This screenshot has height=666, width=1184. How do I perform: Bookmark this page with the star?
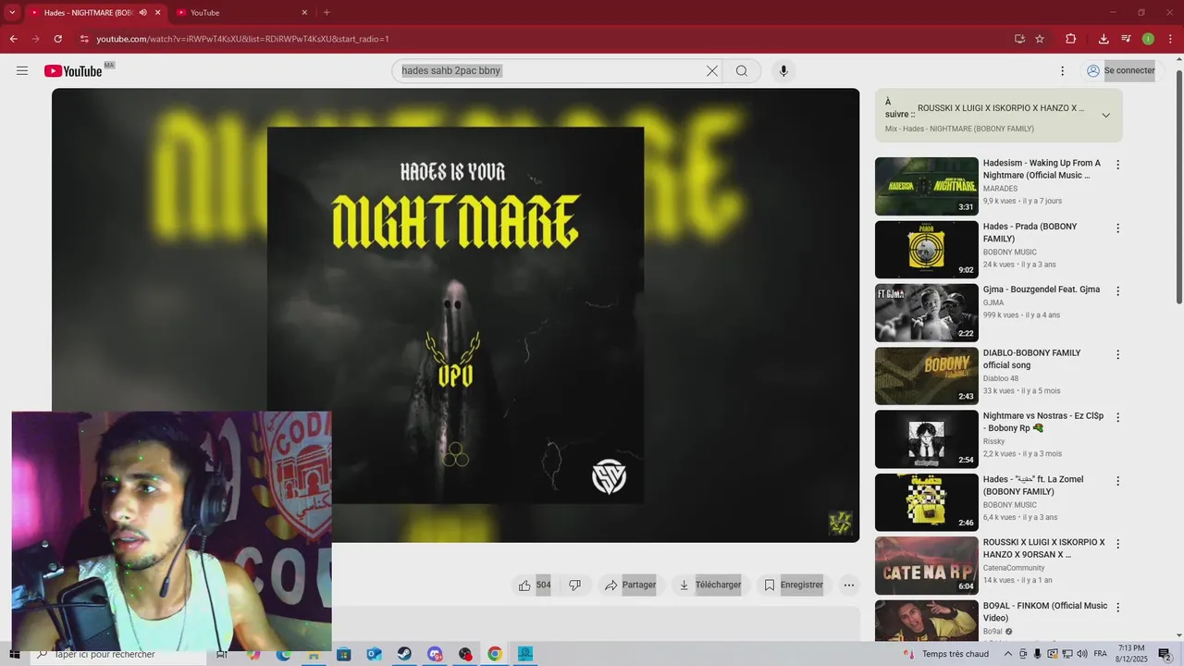pyautogui.click(x=1040, y=39)
